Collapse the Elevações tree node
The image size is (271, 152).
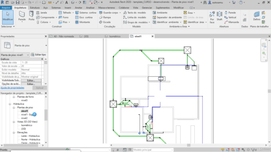[14, 133]
